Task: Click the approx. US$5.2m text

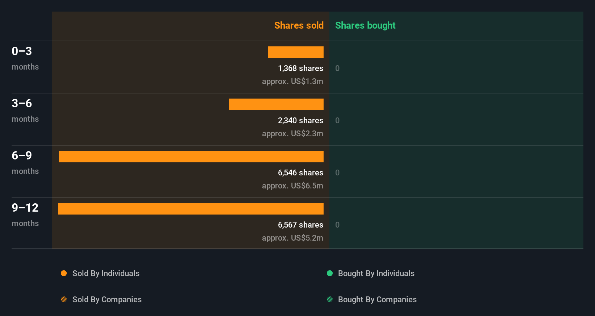Action: pos(292,238)
